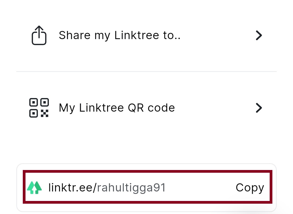Open the "My Linktree QR code" option

(x=117, y=108)
